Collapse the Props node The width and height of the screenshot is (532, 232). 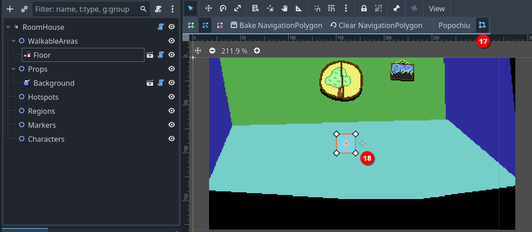tap(14, 69)
